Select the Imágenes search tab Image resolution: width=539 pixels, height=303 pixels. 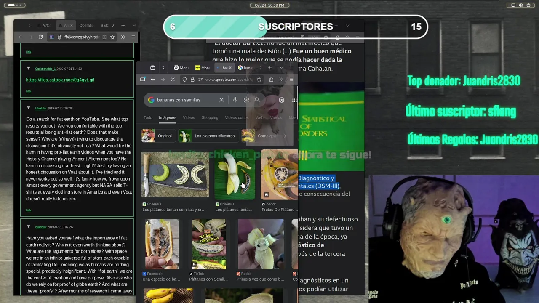tap(167, 118)
